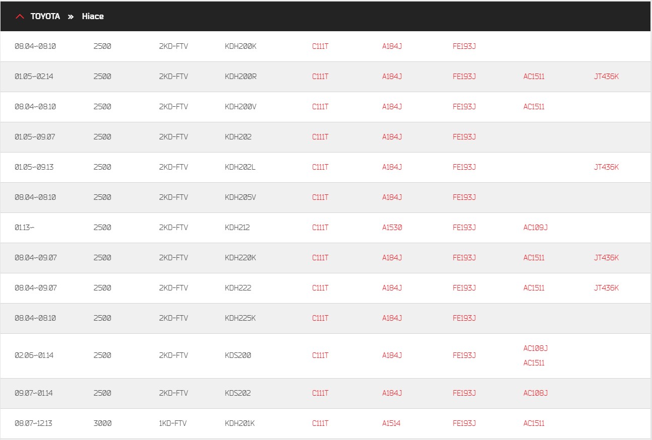Screen dimensions: 652x440
Task: Open A184J link in KDH200V row
Action: coord(392,107)
